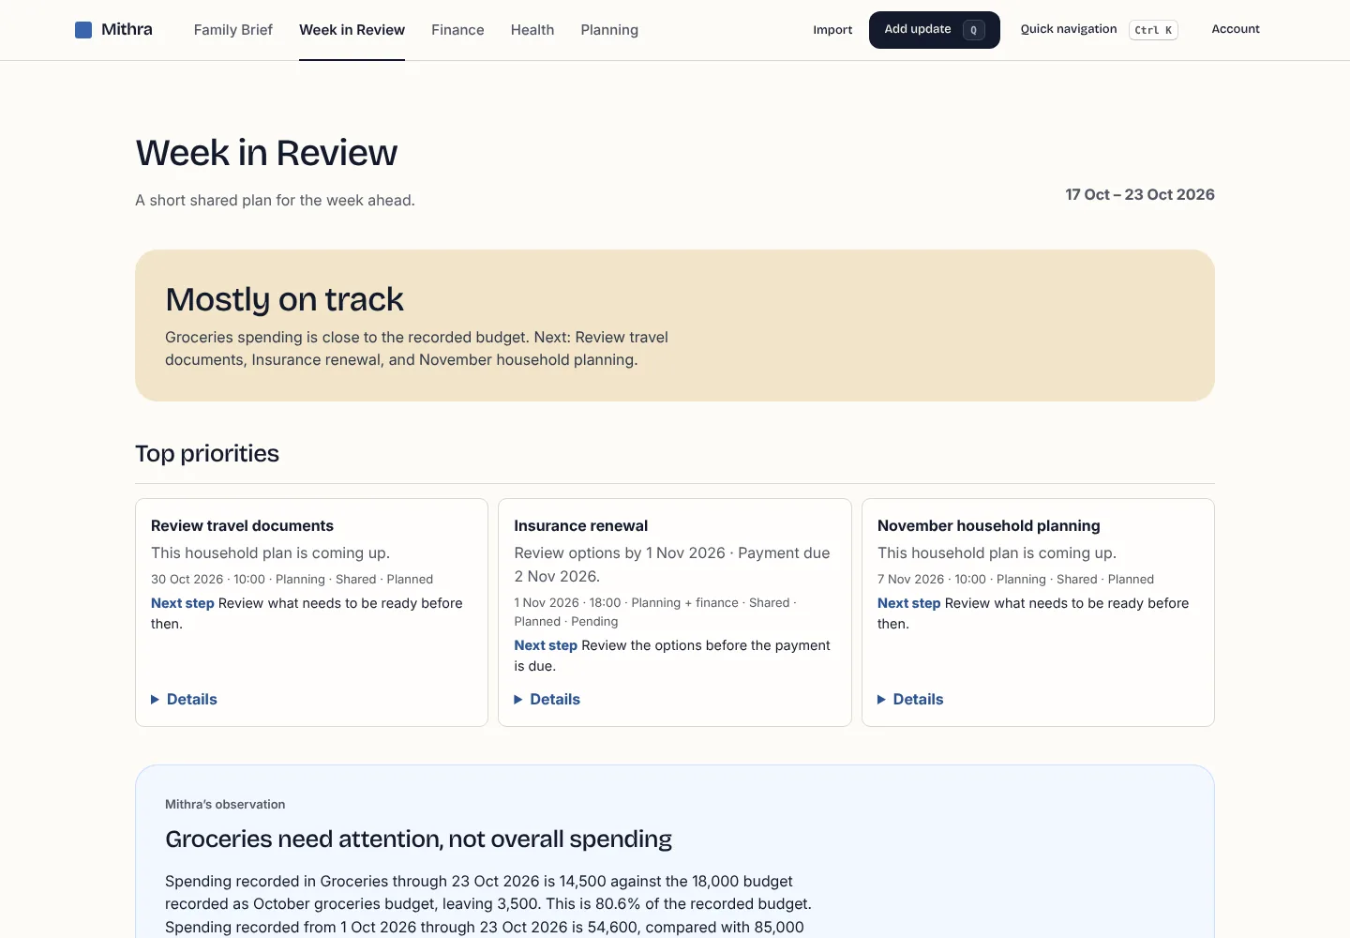Click the November household planning card title
Viewport: 1350px width, 938px height.
point(989,526)
